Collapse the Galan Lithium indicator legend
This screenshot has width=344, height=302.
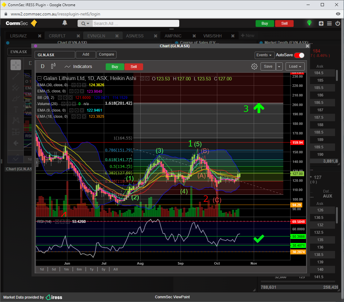tap(39, 78)
